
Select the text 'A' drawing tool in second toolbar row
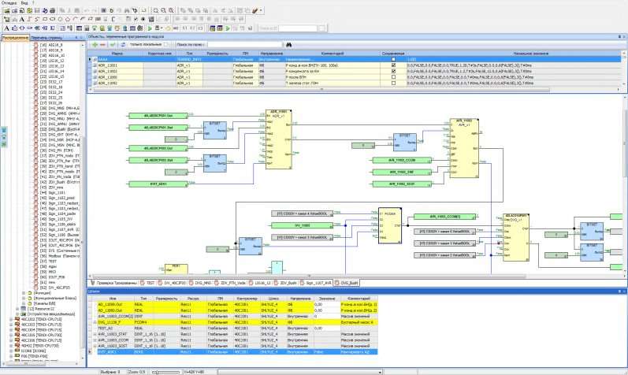click(21, 19)
